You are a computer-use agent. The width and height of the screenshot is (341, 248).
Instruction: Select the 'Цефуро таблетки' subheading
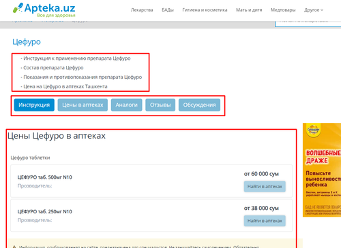pos(30,158)
